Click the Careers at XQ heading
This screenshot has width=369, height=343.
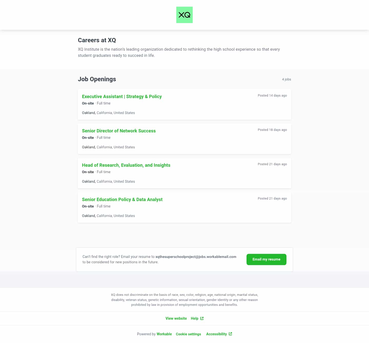pos(97,40)
